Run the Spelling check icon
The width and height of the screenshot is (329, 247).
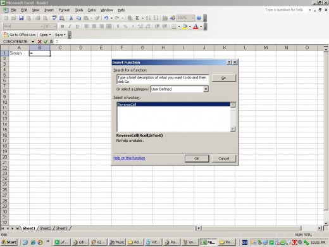click(x=54, y=18)
